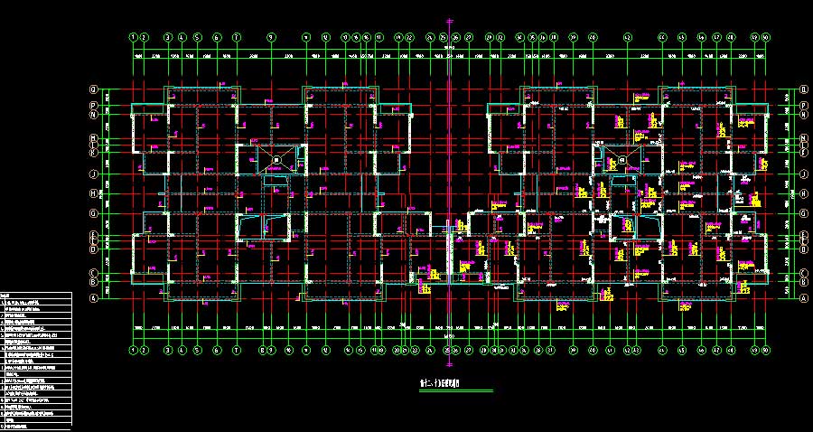Select axis bubble P on left side
813x432 pixels.
(92, 106)
